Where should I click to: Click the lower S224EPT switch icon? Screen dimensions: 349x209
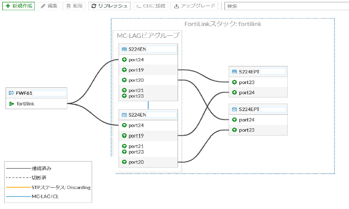(x=235, y=109)
